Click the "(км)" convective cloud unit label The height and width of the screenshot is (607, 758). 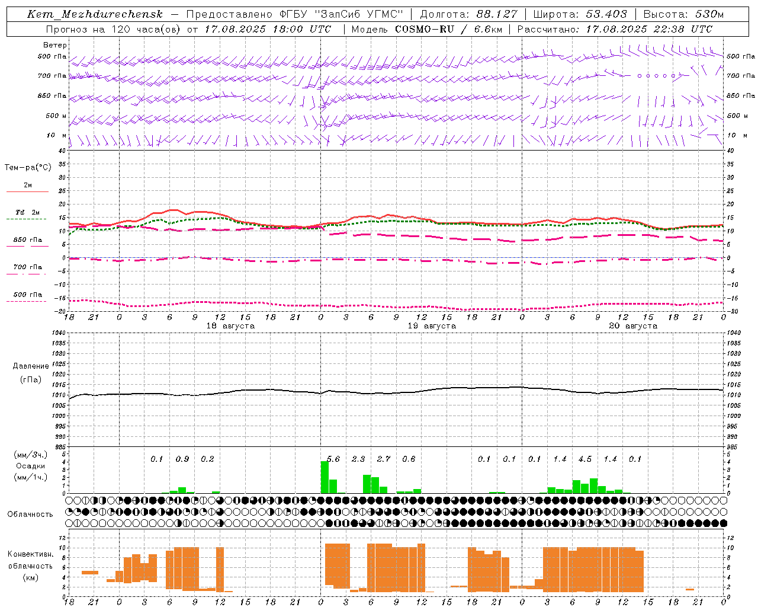30,577
